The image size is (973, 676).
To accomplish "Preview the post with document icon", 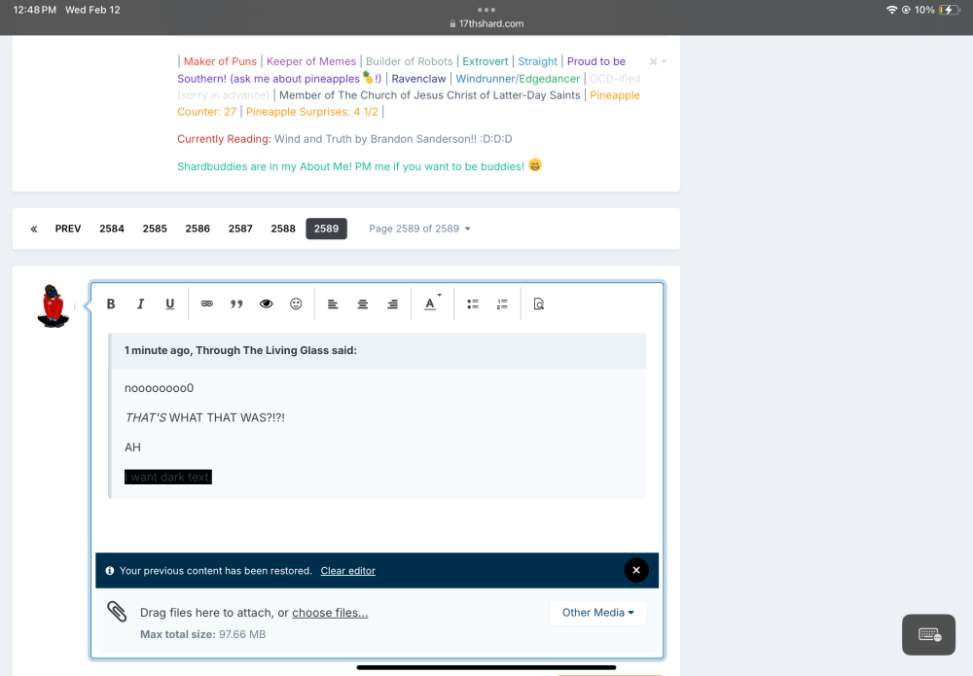I will pos(539,303).
